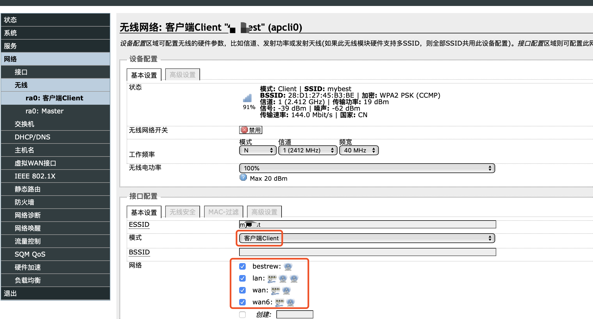Enable the 创建 create network checkbox
This screenshot has width=593, height=319.
tap(242, 314)
